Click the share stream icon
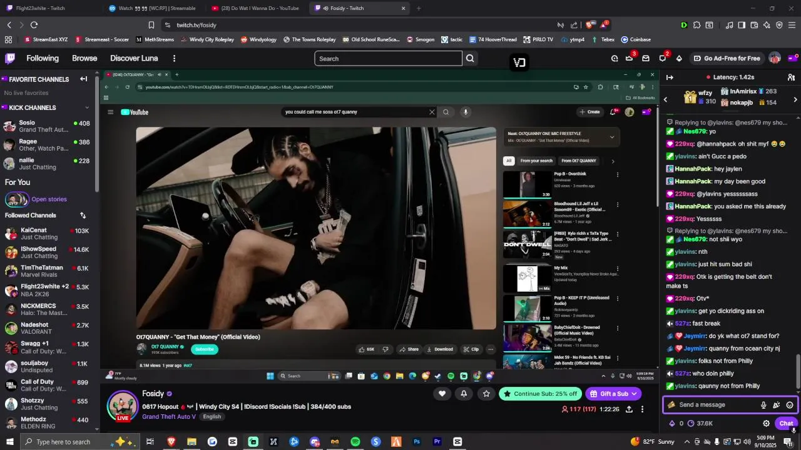801x450 pixels. point(629,409)
